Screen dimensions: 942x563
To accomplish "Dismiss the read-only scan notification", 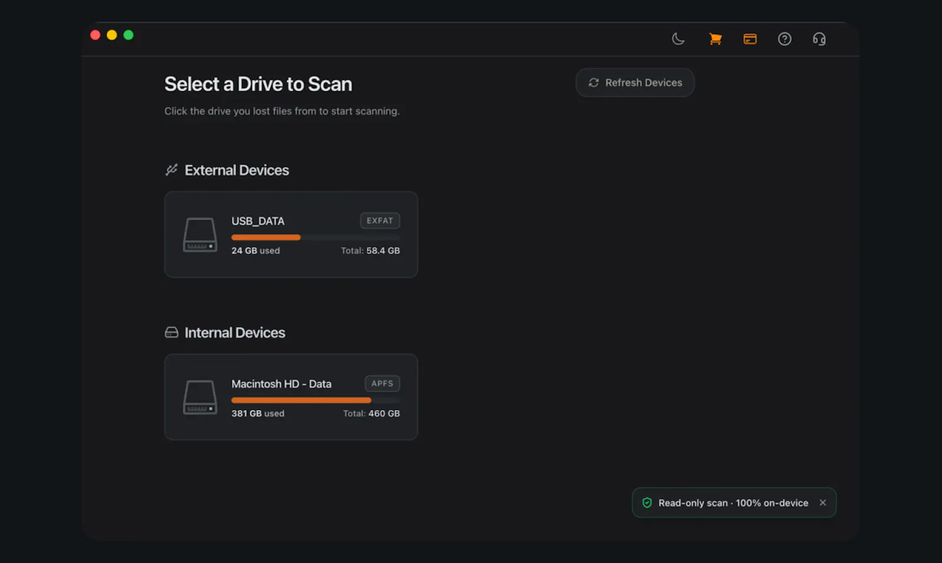I will pos(823,502).
